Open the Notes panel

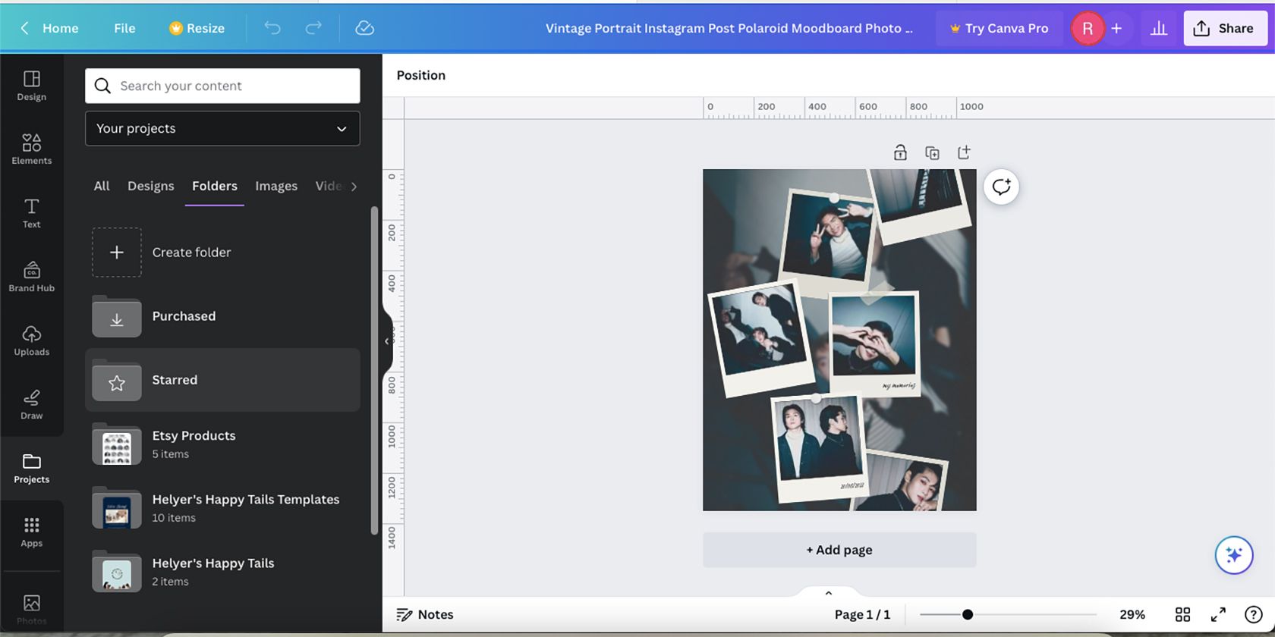[425, 614]
